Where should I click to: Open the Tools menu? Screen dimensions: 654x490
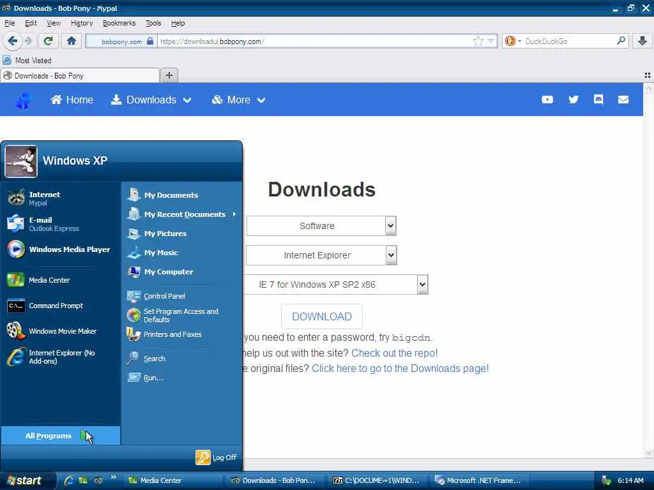153,23
